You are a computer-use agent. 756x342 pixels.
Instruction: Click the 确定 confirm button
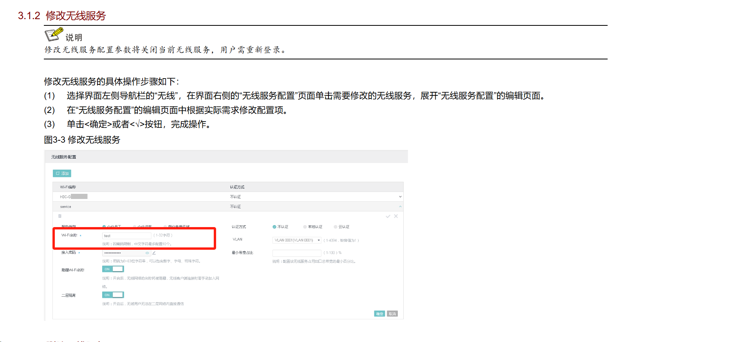379,313
